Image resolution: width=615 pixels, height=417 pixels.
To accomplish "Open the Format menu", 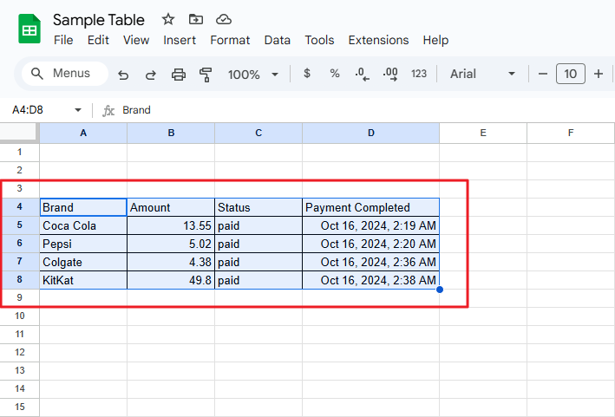I will pyautogui.click(x=230, y=40).
